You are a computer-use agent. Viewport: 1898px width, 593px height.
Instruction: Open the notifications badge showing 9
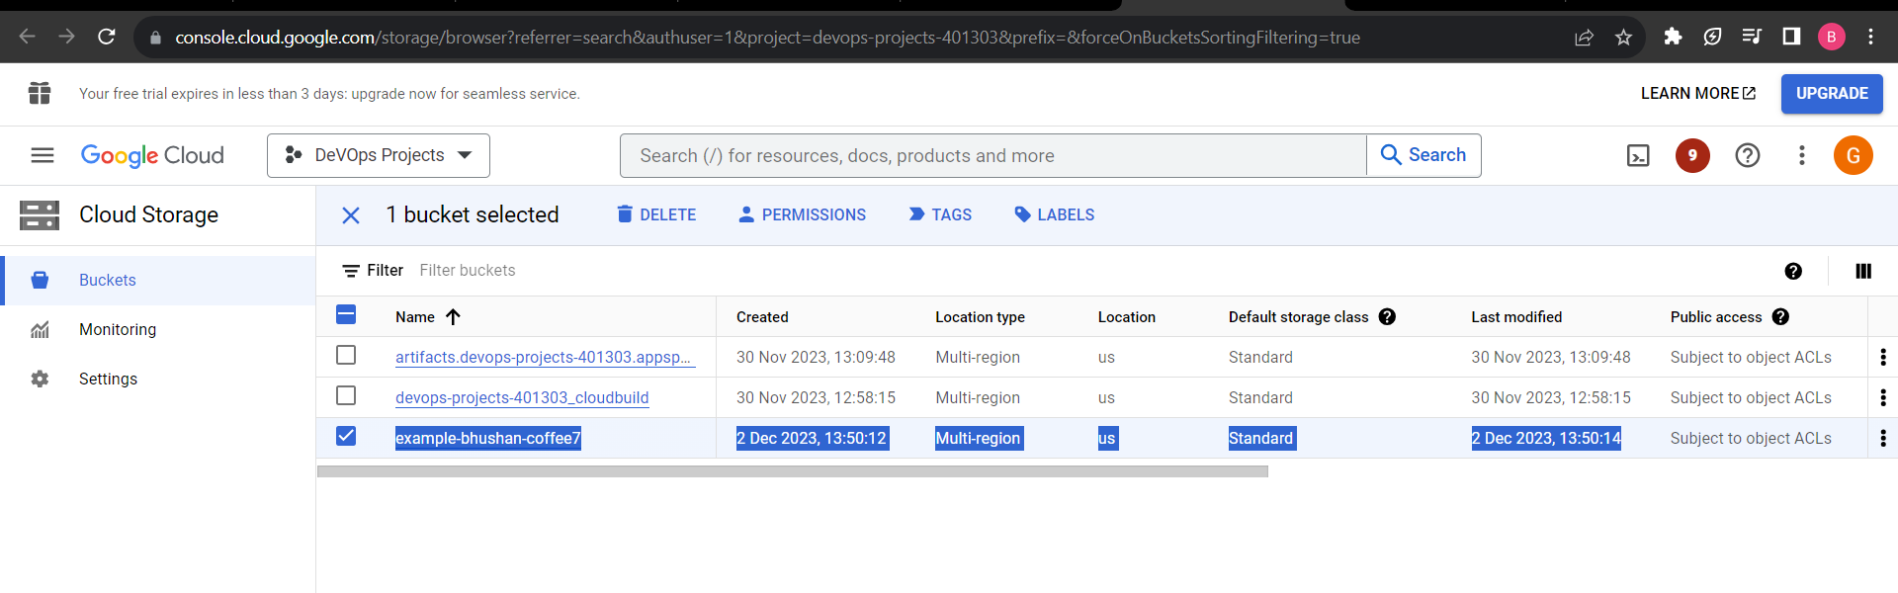(1692, 155)
